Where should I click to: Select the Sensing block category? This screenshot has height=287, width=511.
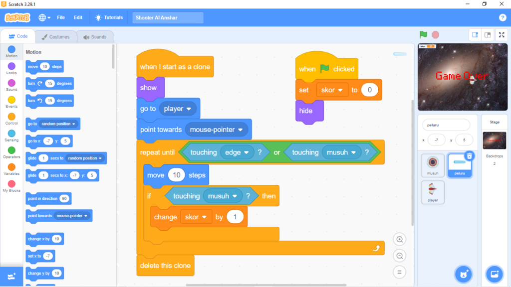11,136
